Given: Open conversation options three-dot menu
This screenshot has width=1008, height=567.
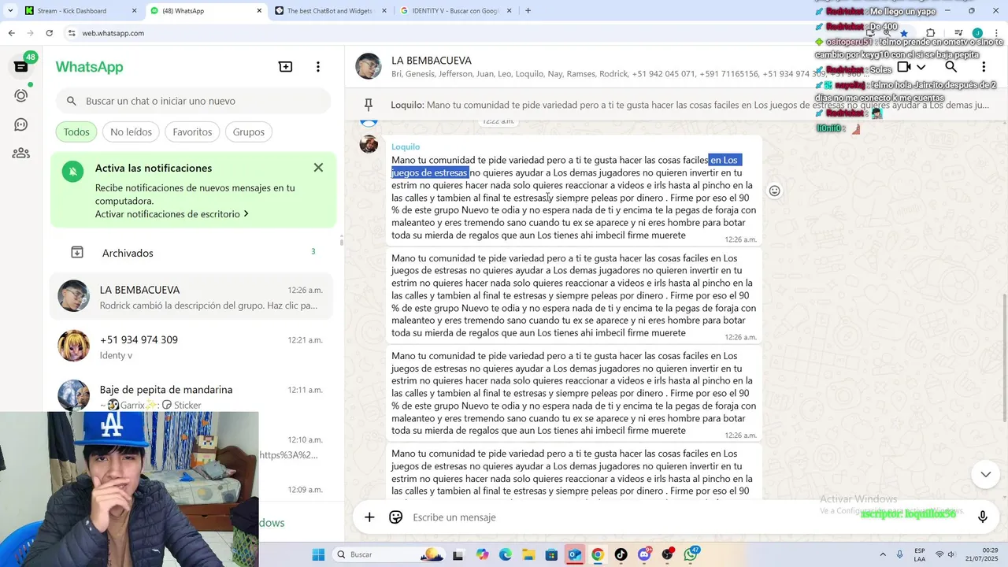Looking at the screenshot, I should click(x=984, y=67).
